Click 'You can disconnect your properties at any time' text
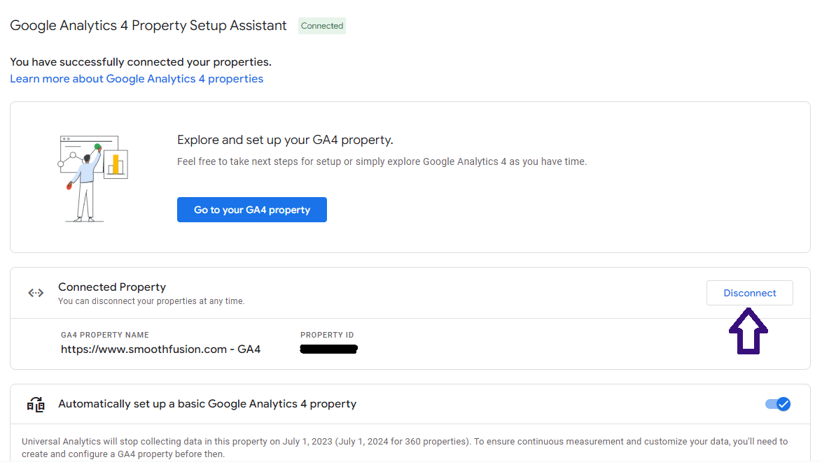The height and width of the screenshot is (462, 822). 151,301
